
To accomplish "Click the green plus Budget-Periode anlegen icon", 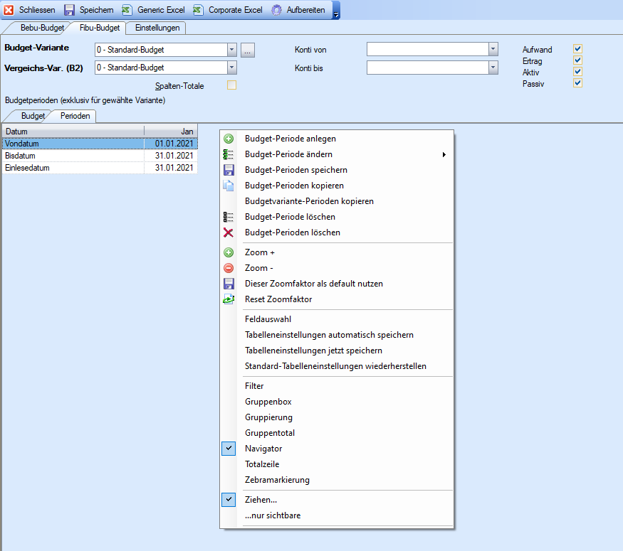I will [229, 139].
